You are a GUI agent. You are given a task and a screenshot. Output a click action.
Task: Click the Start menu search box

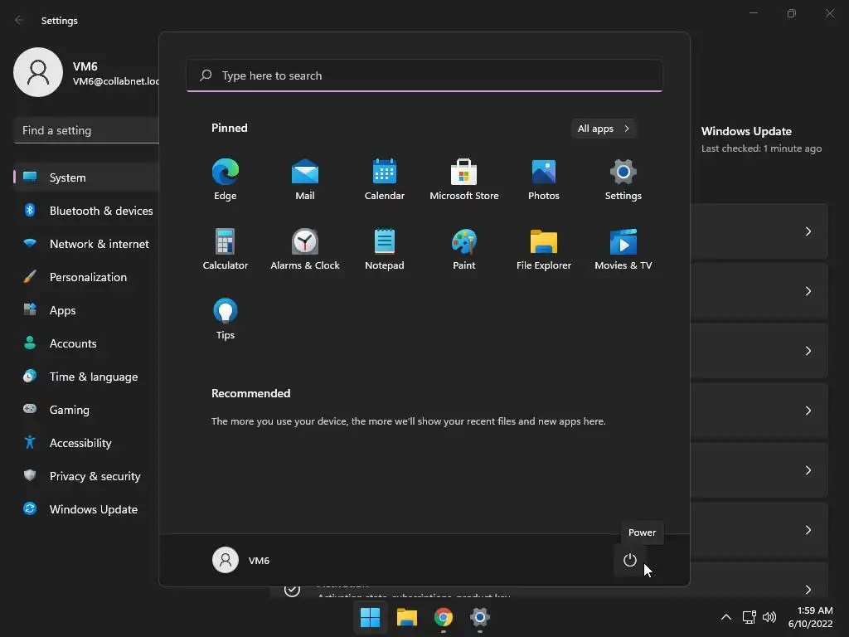(424, 75)
